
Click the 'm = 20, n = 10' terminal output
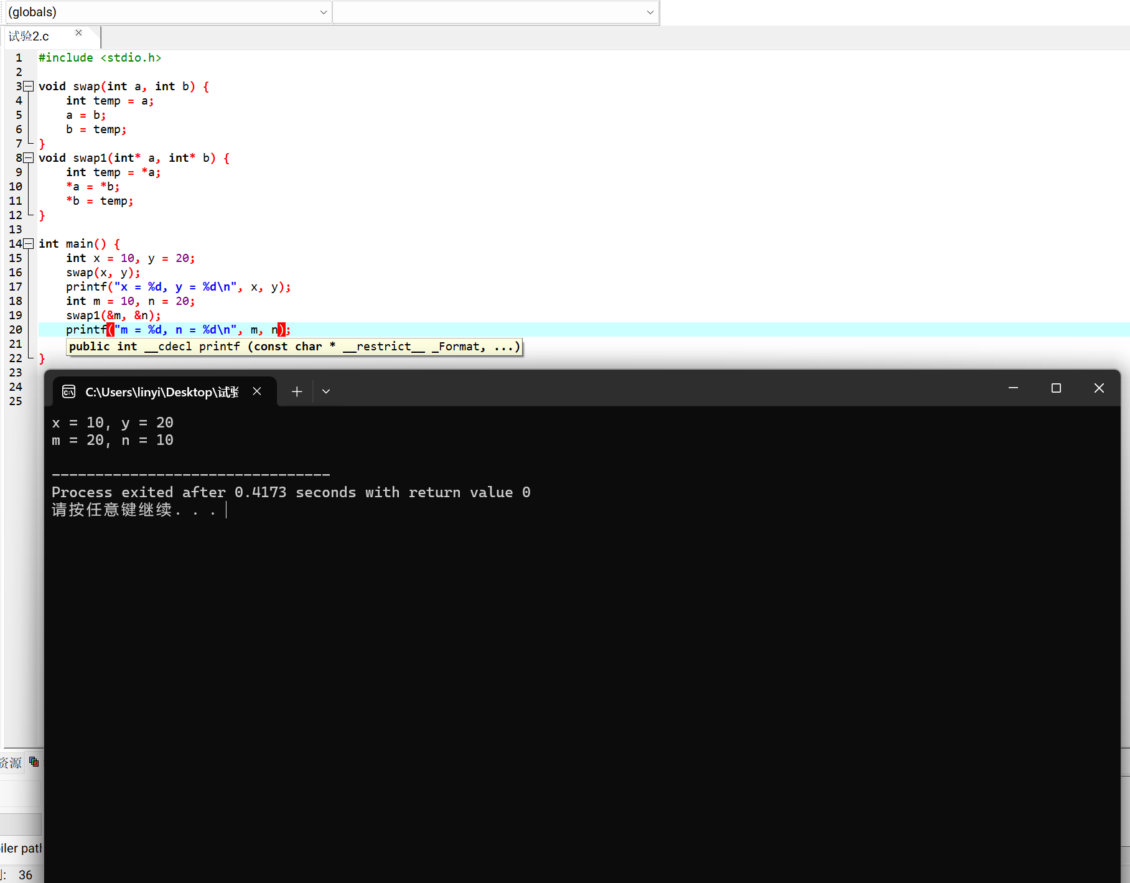coord(113,441)
